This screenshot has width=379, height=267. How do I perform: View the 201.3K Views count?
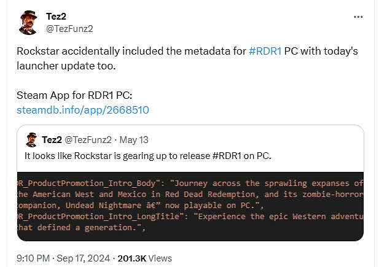point(146,258)
